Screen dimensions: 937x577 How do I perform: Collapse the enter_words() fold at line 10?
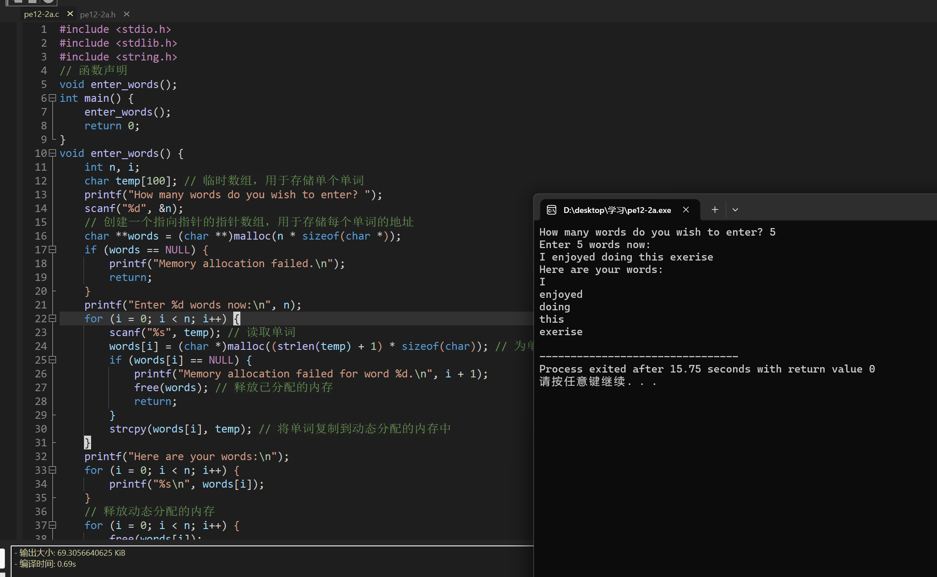click(52, 153)
